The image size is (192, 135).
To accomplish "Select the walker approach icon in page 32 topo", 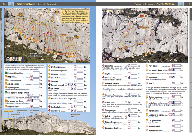I will 12,59.
